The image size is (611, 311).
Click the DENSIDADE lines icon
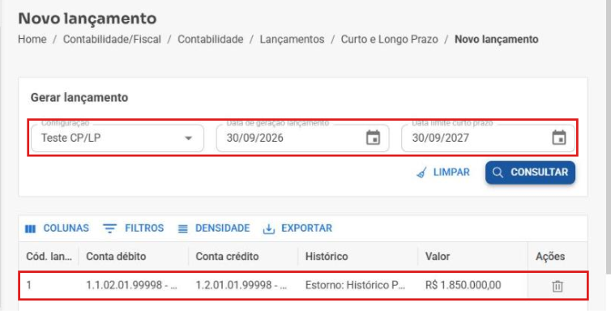tap(183, 228)
